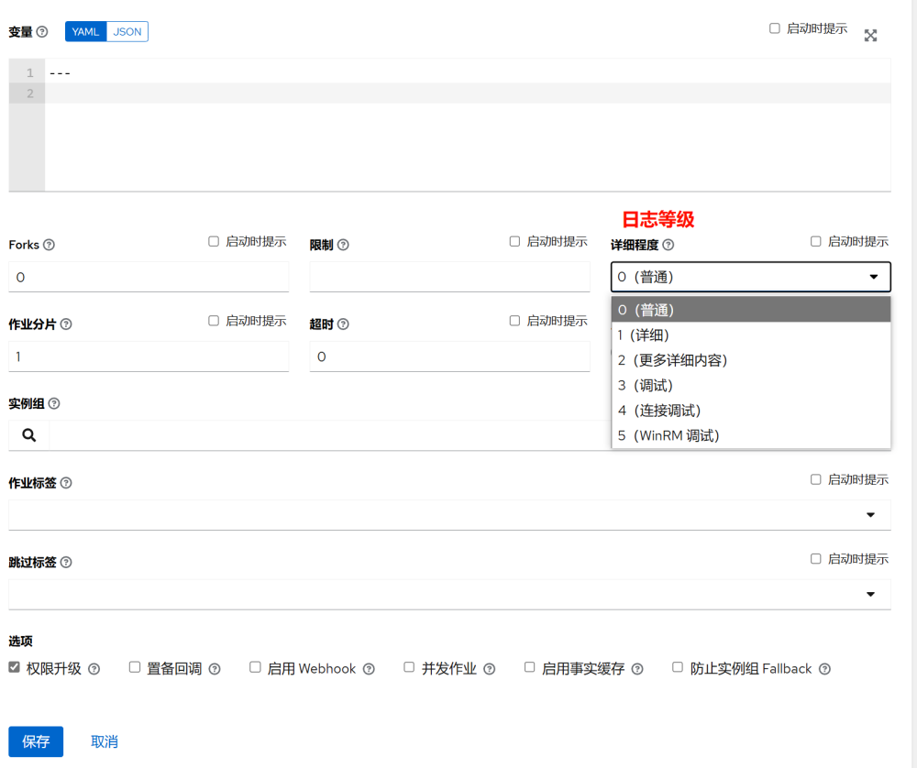The height and width of the screenshot is (768, 917).
Task: Click the fullscreen expand icon above the editor
Action: tap(869, 34)
